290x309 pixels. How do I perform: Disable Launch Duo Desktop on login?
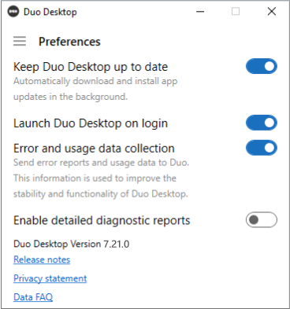point(262,123)
